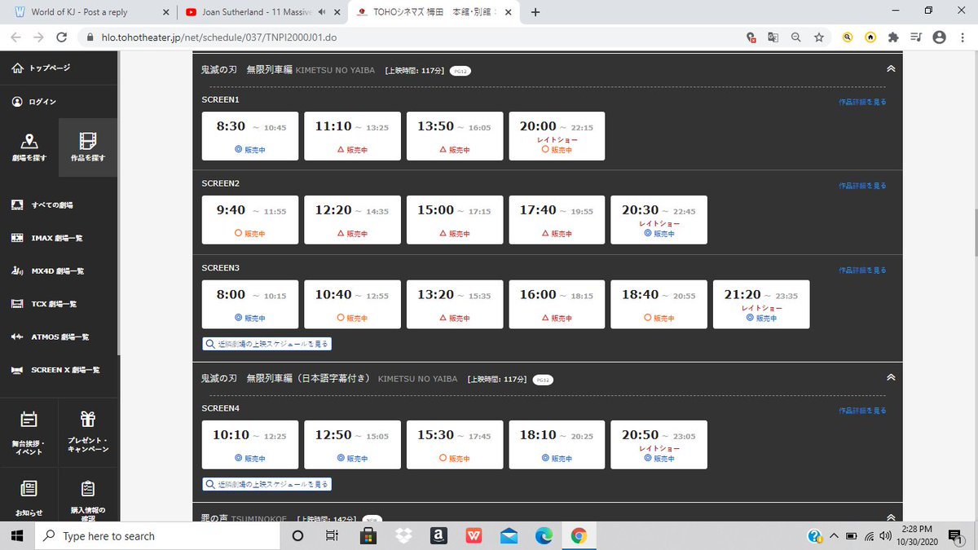Screen dimensions: 978x550
Task: Bookmark this page with star icon
Action: click(819, 37)
